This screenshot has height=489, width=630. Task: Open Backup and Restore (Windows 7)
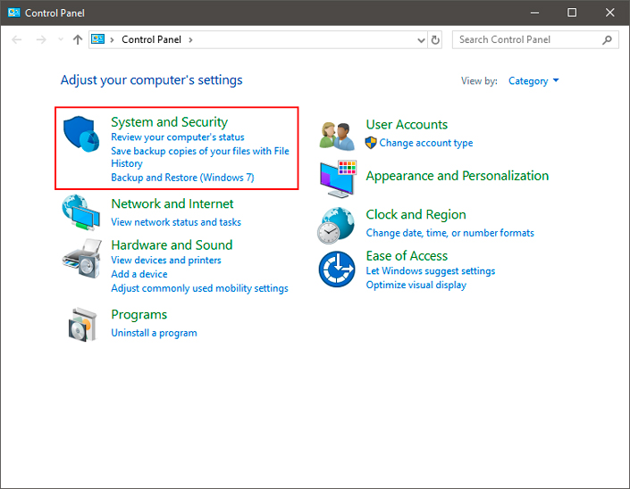(182, 178)
